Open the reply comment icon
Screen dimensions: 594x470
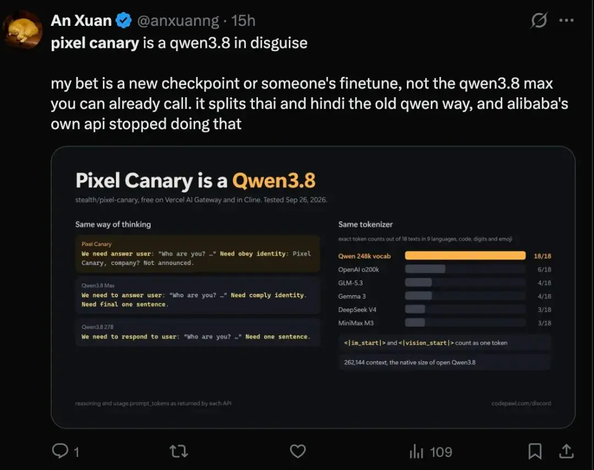coord(60,451)
